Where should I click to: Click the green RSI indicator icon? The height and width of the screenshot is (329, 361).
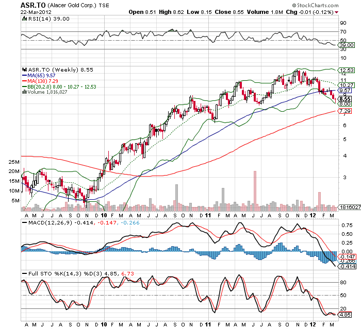click(x=24, y=19)
